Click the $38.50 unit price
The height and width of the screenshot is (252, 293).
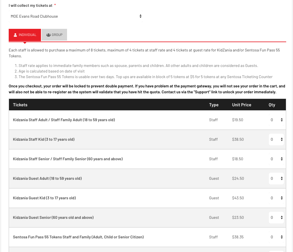pyautogui.click(x=238, y=139)
